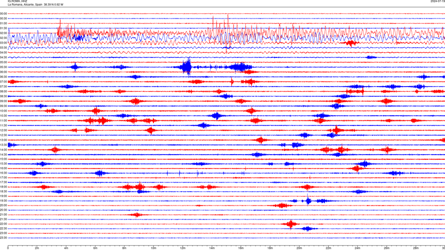
Task: Click the '20:00' time label
Action: (3, 206)
